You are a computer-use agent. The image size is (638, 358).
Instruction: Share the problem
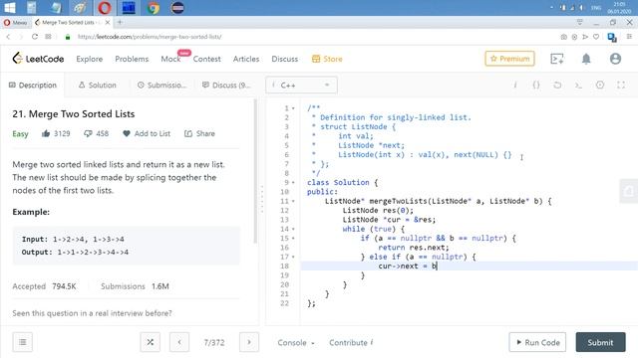coord(199,133)
